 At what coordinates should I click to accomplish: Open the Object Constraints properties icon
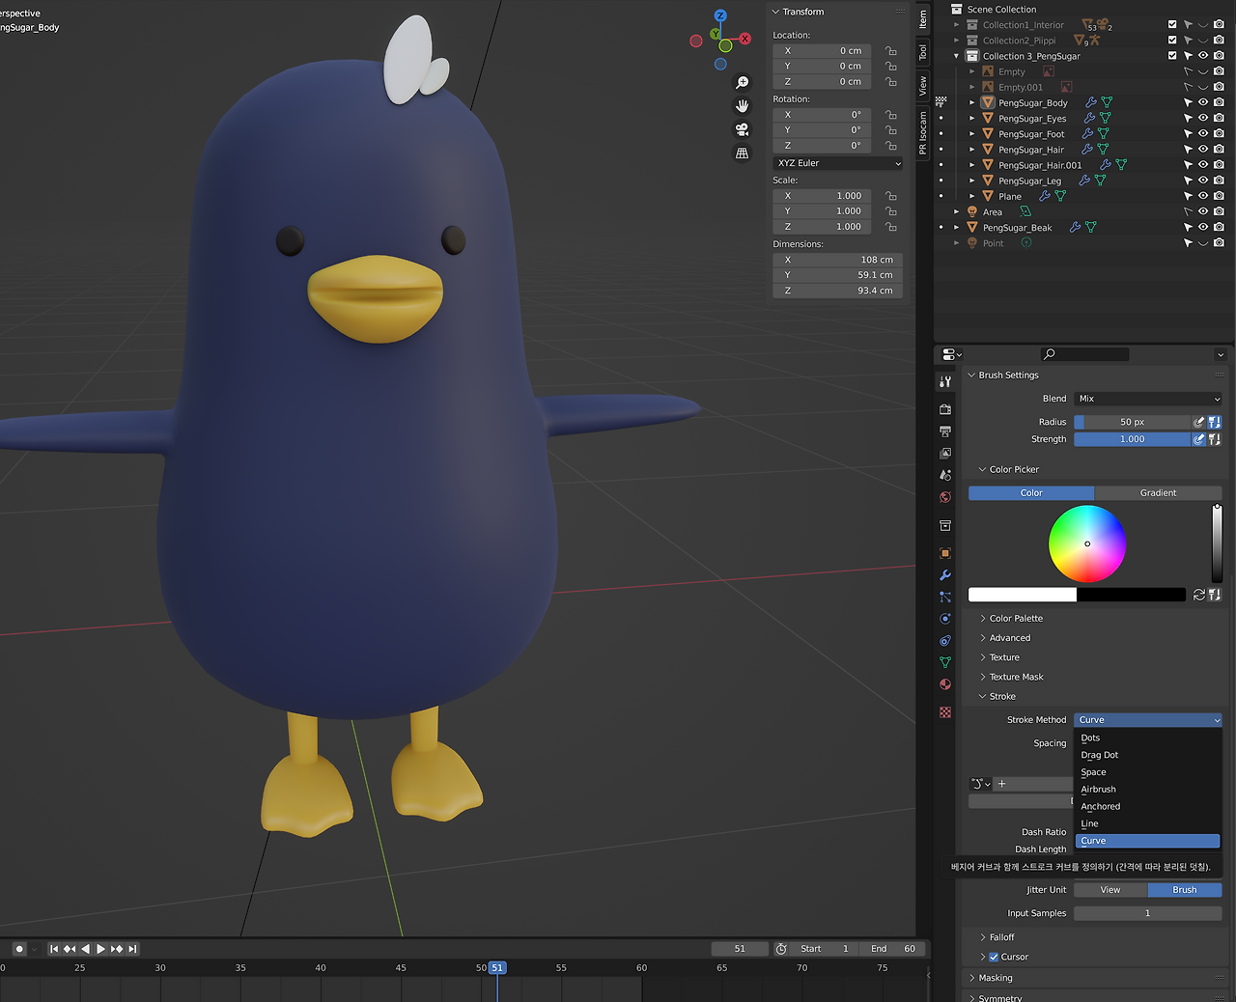coord(945,641)
